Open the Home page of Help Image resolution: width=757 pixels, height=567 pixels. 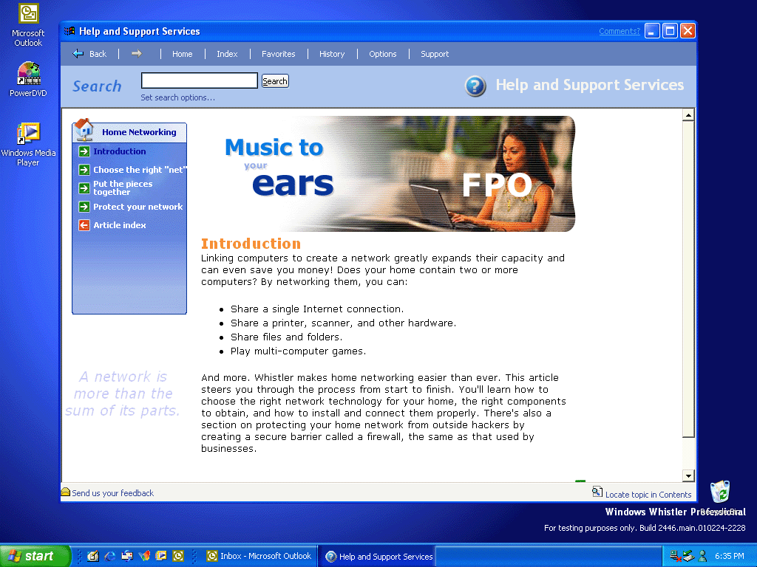(182, 54)
